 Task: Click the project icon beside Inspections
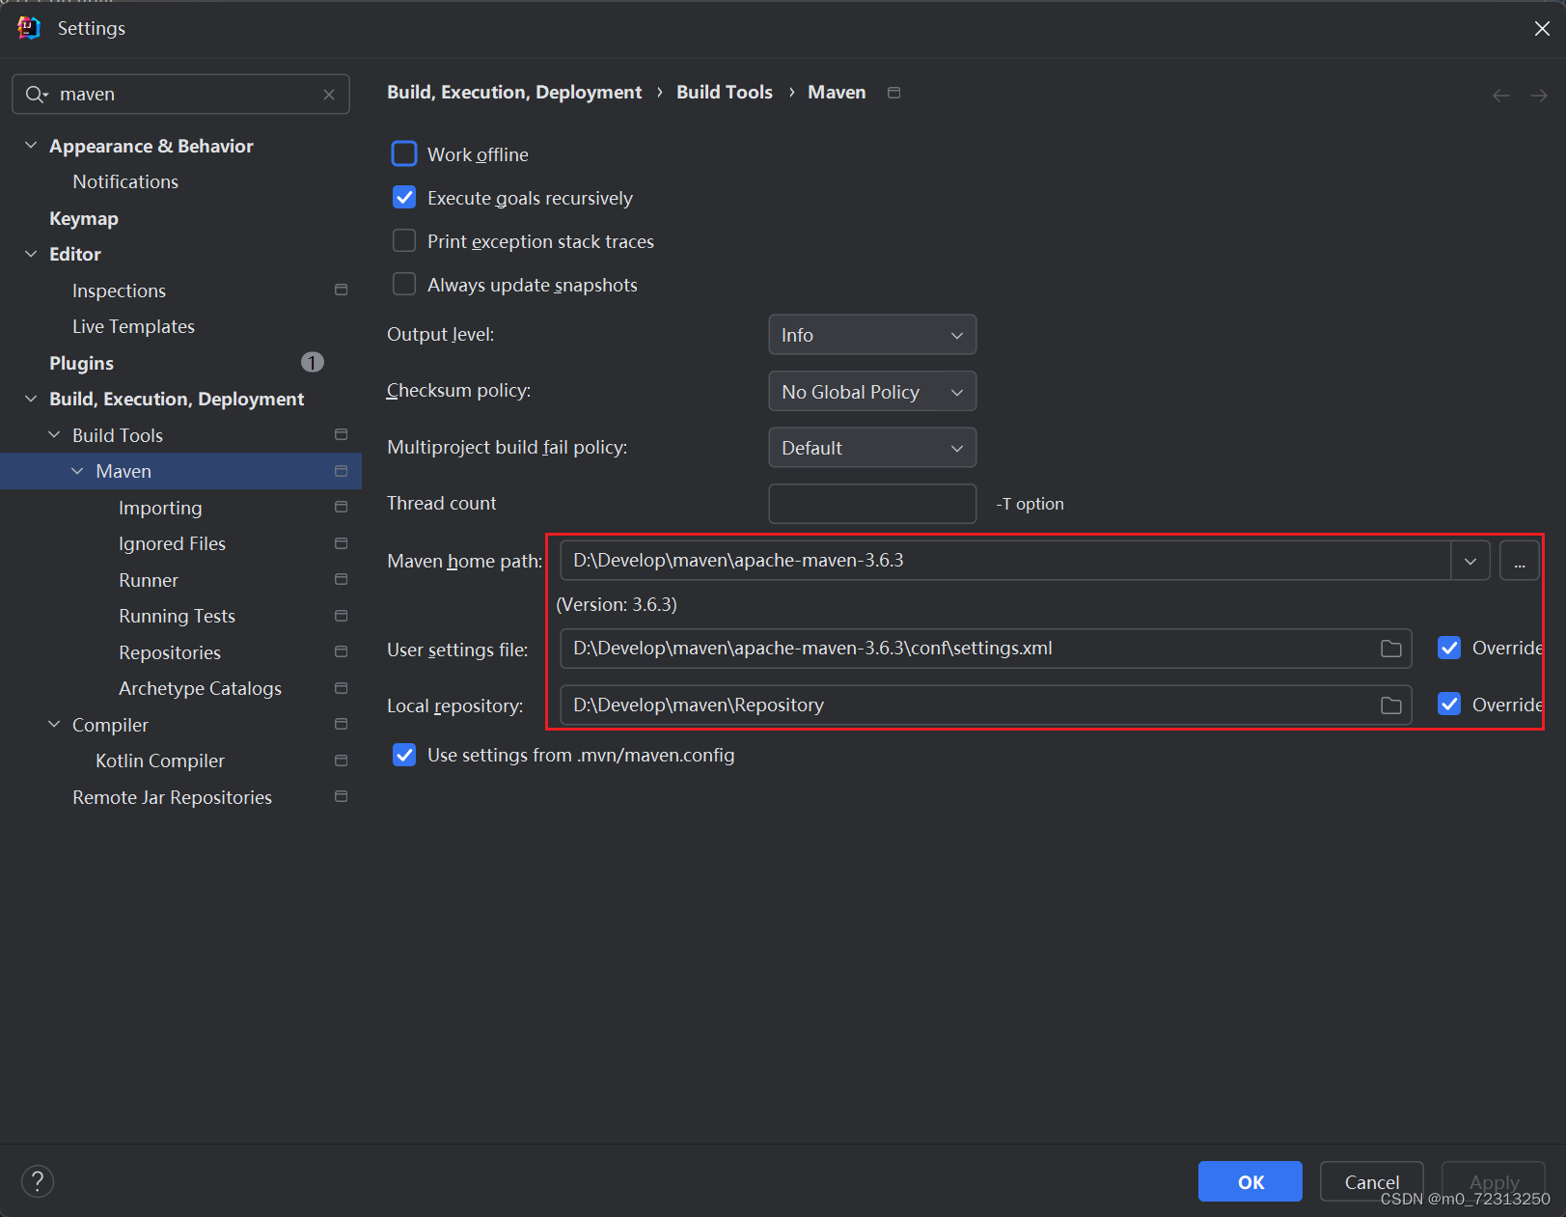point(341,290)
